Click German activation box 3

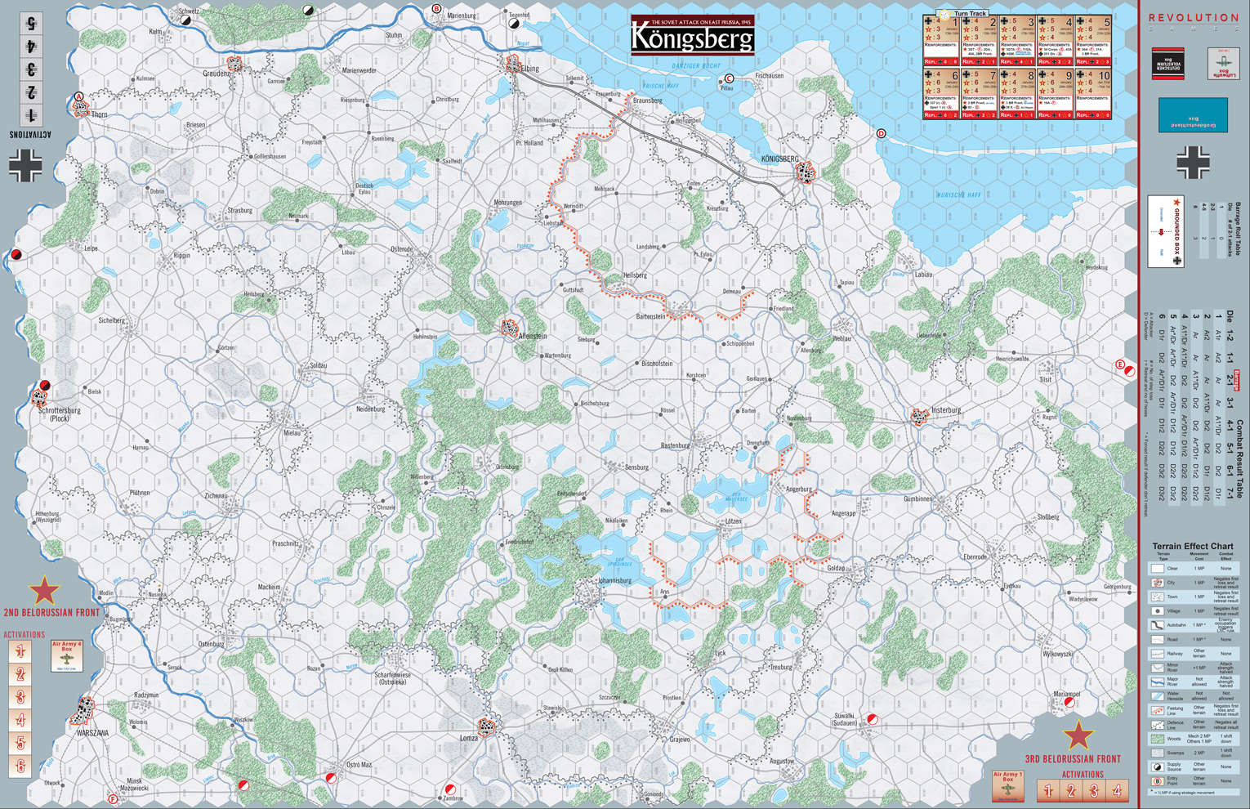click(31, 69)
